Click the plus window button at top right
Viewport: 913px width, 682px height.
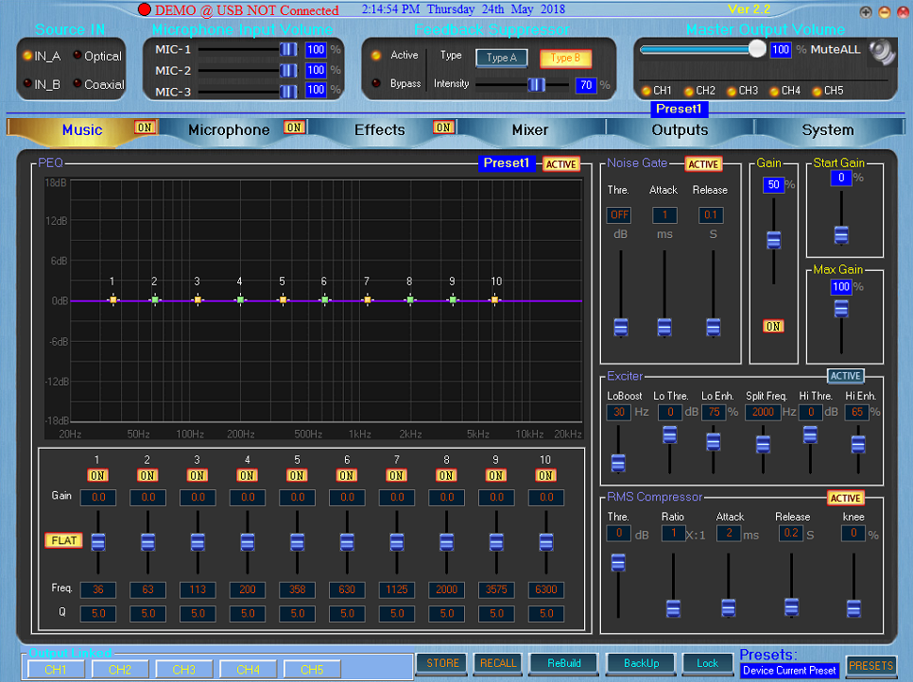pyautogui.click(x=866, y=12)
